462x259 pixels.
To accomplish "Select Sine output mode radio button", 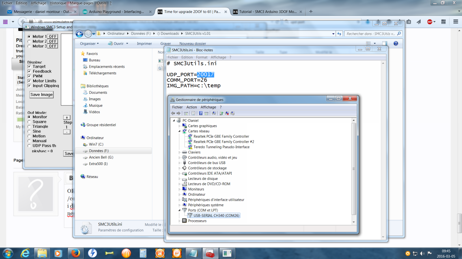I will pos(29,131).
